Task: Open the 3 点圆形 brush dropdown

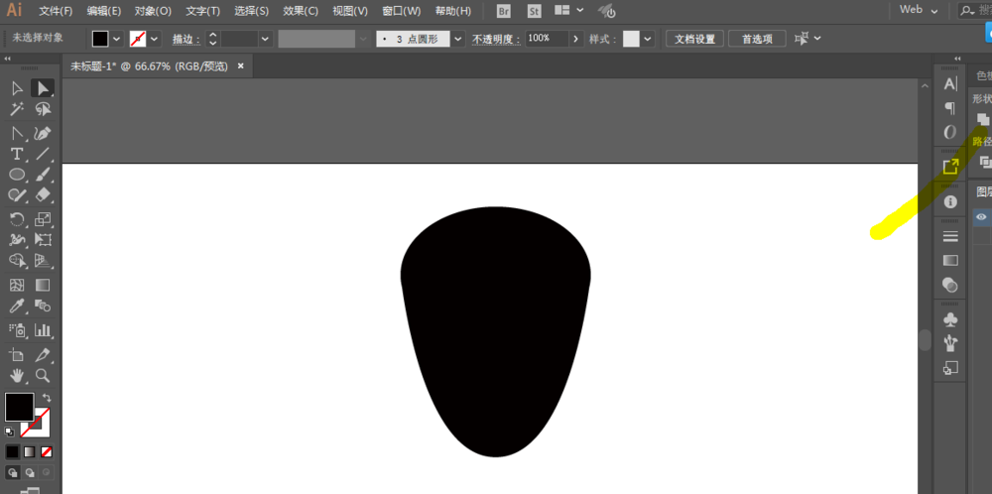Action: (x=458, y=39)
